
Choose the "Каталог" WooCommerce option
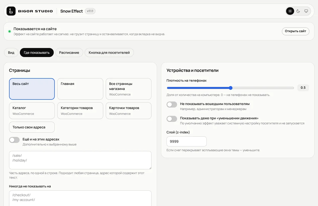[x=32, y=111]
